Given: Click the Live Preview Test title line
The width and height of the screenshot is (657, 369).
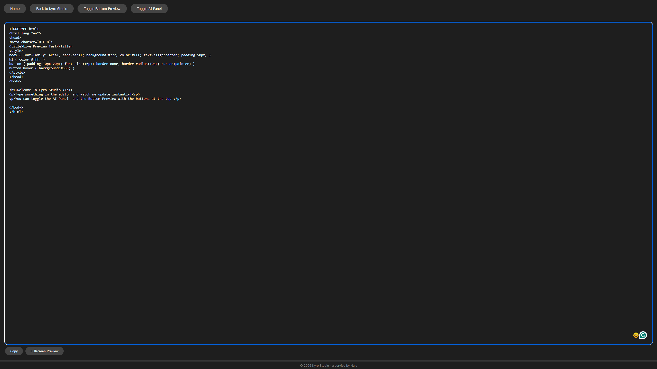Looking at the screenshot, I should tap(41, 46).
